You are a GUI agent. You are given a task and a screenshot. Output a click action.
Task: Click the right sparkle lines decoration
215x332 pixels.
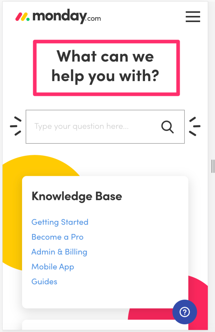coord(195,126)
